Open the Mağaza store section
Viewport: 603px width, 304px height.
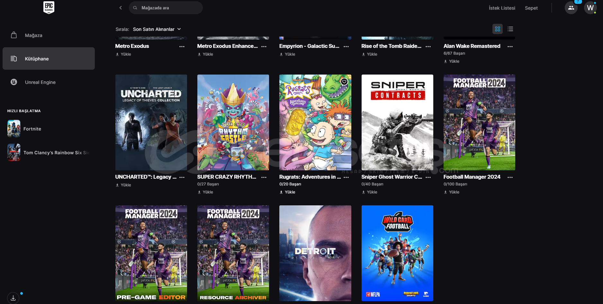pyautogui.click(x=49, y=35)
